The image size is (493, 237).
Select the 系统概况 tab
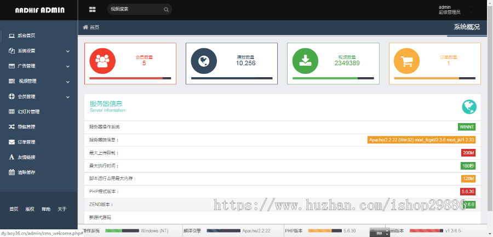(467, 27)
